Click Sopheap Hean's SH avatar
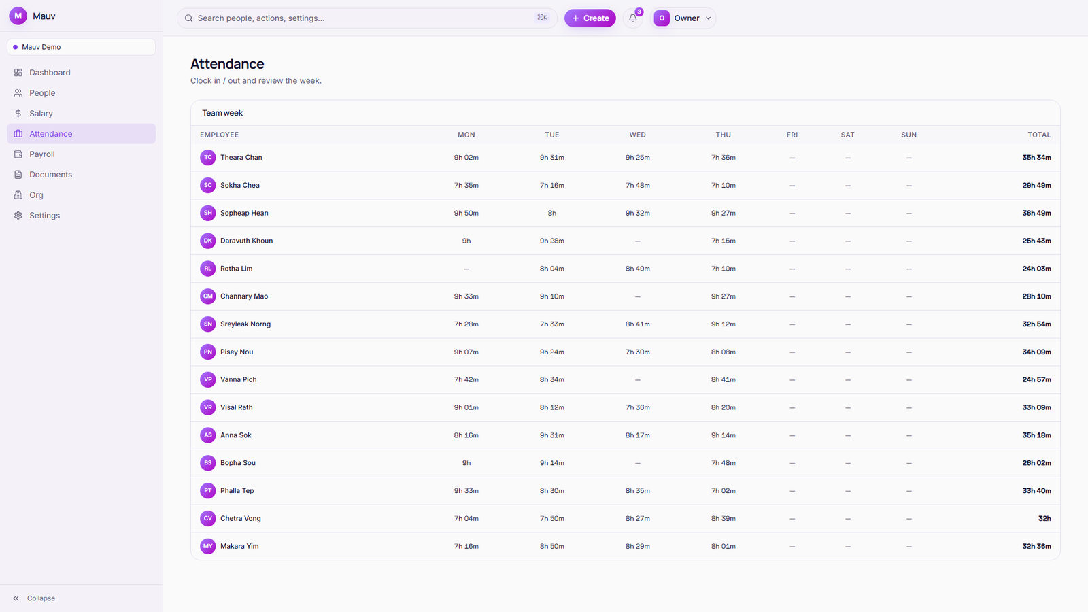The height and width of the screenshot is (612, 1088). 208,213
